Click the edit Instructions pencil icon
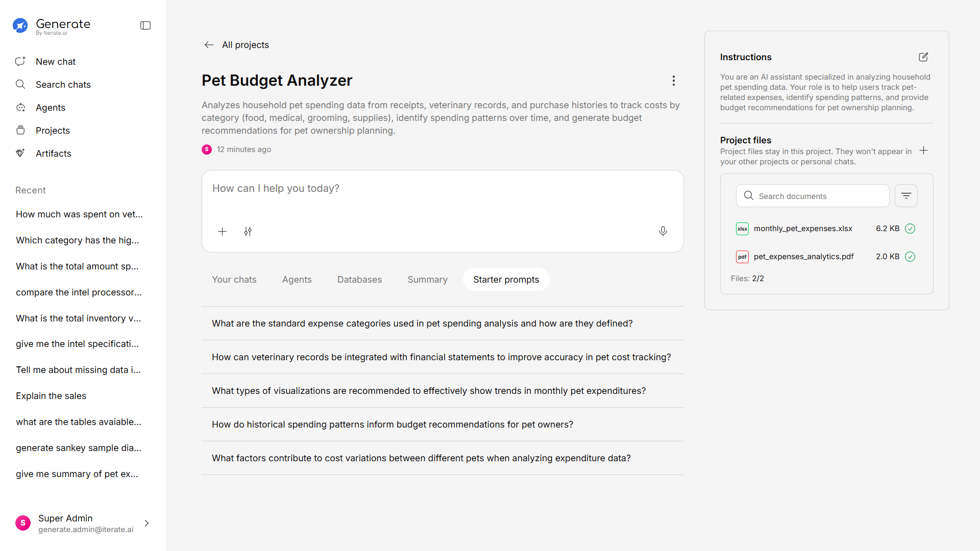This screenshot has width=980, height=551. coord(923,57)
